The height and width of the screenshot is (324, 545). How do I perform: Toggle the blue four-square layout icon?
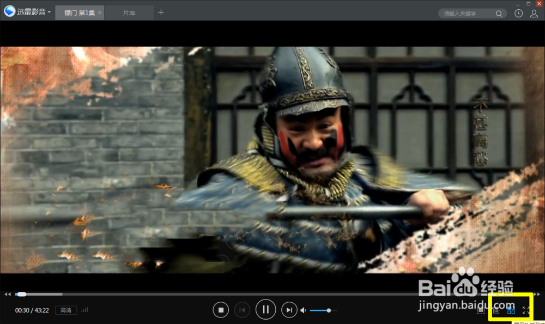click(511, 310)
